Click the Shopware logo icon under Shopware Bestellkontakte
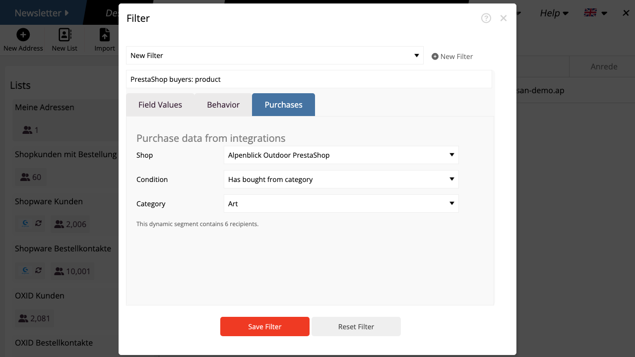 [x=26, y=271]
